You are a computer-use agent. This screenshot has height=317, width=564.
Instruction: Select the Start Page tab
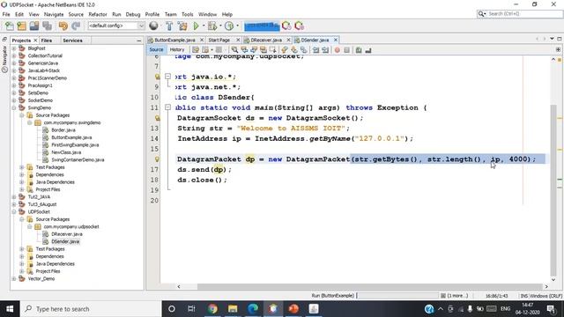(219, 40)
